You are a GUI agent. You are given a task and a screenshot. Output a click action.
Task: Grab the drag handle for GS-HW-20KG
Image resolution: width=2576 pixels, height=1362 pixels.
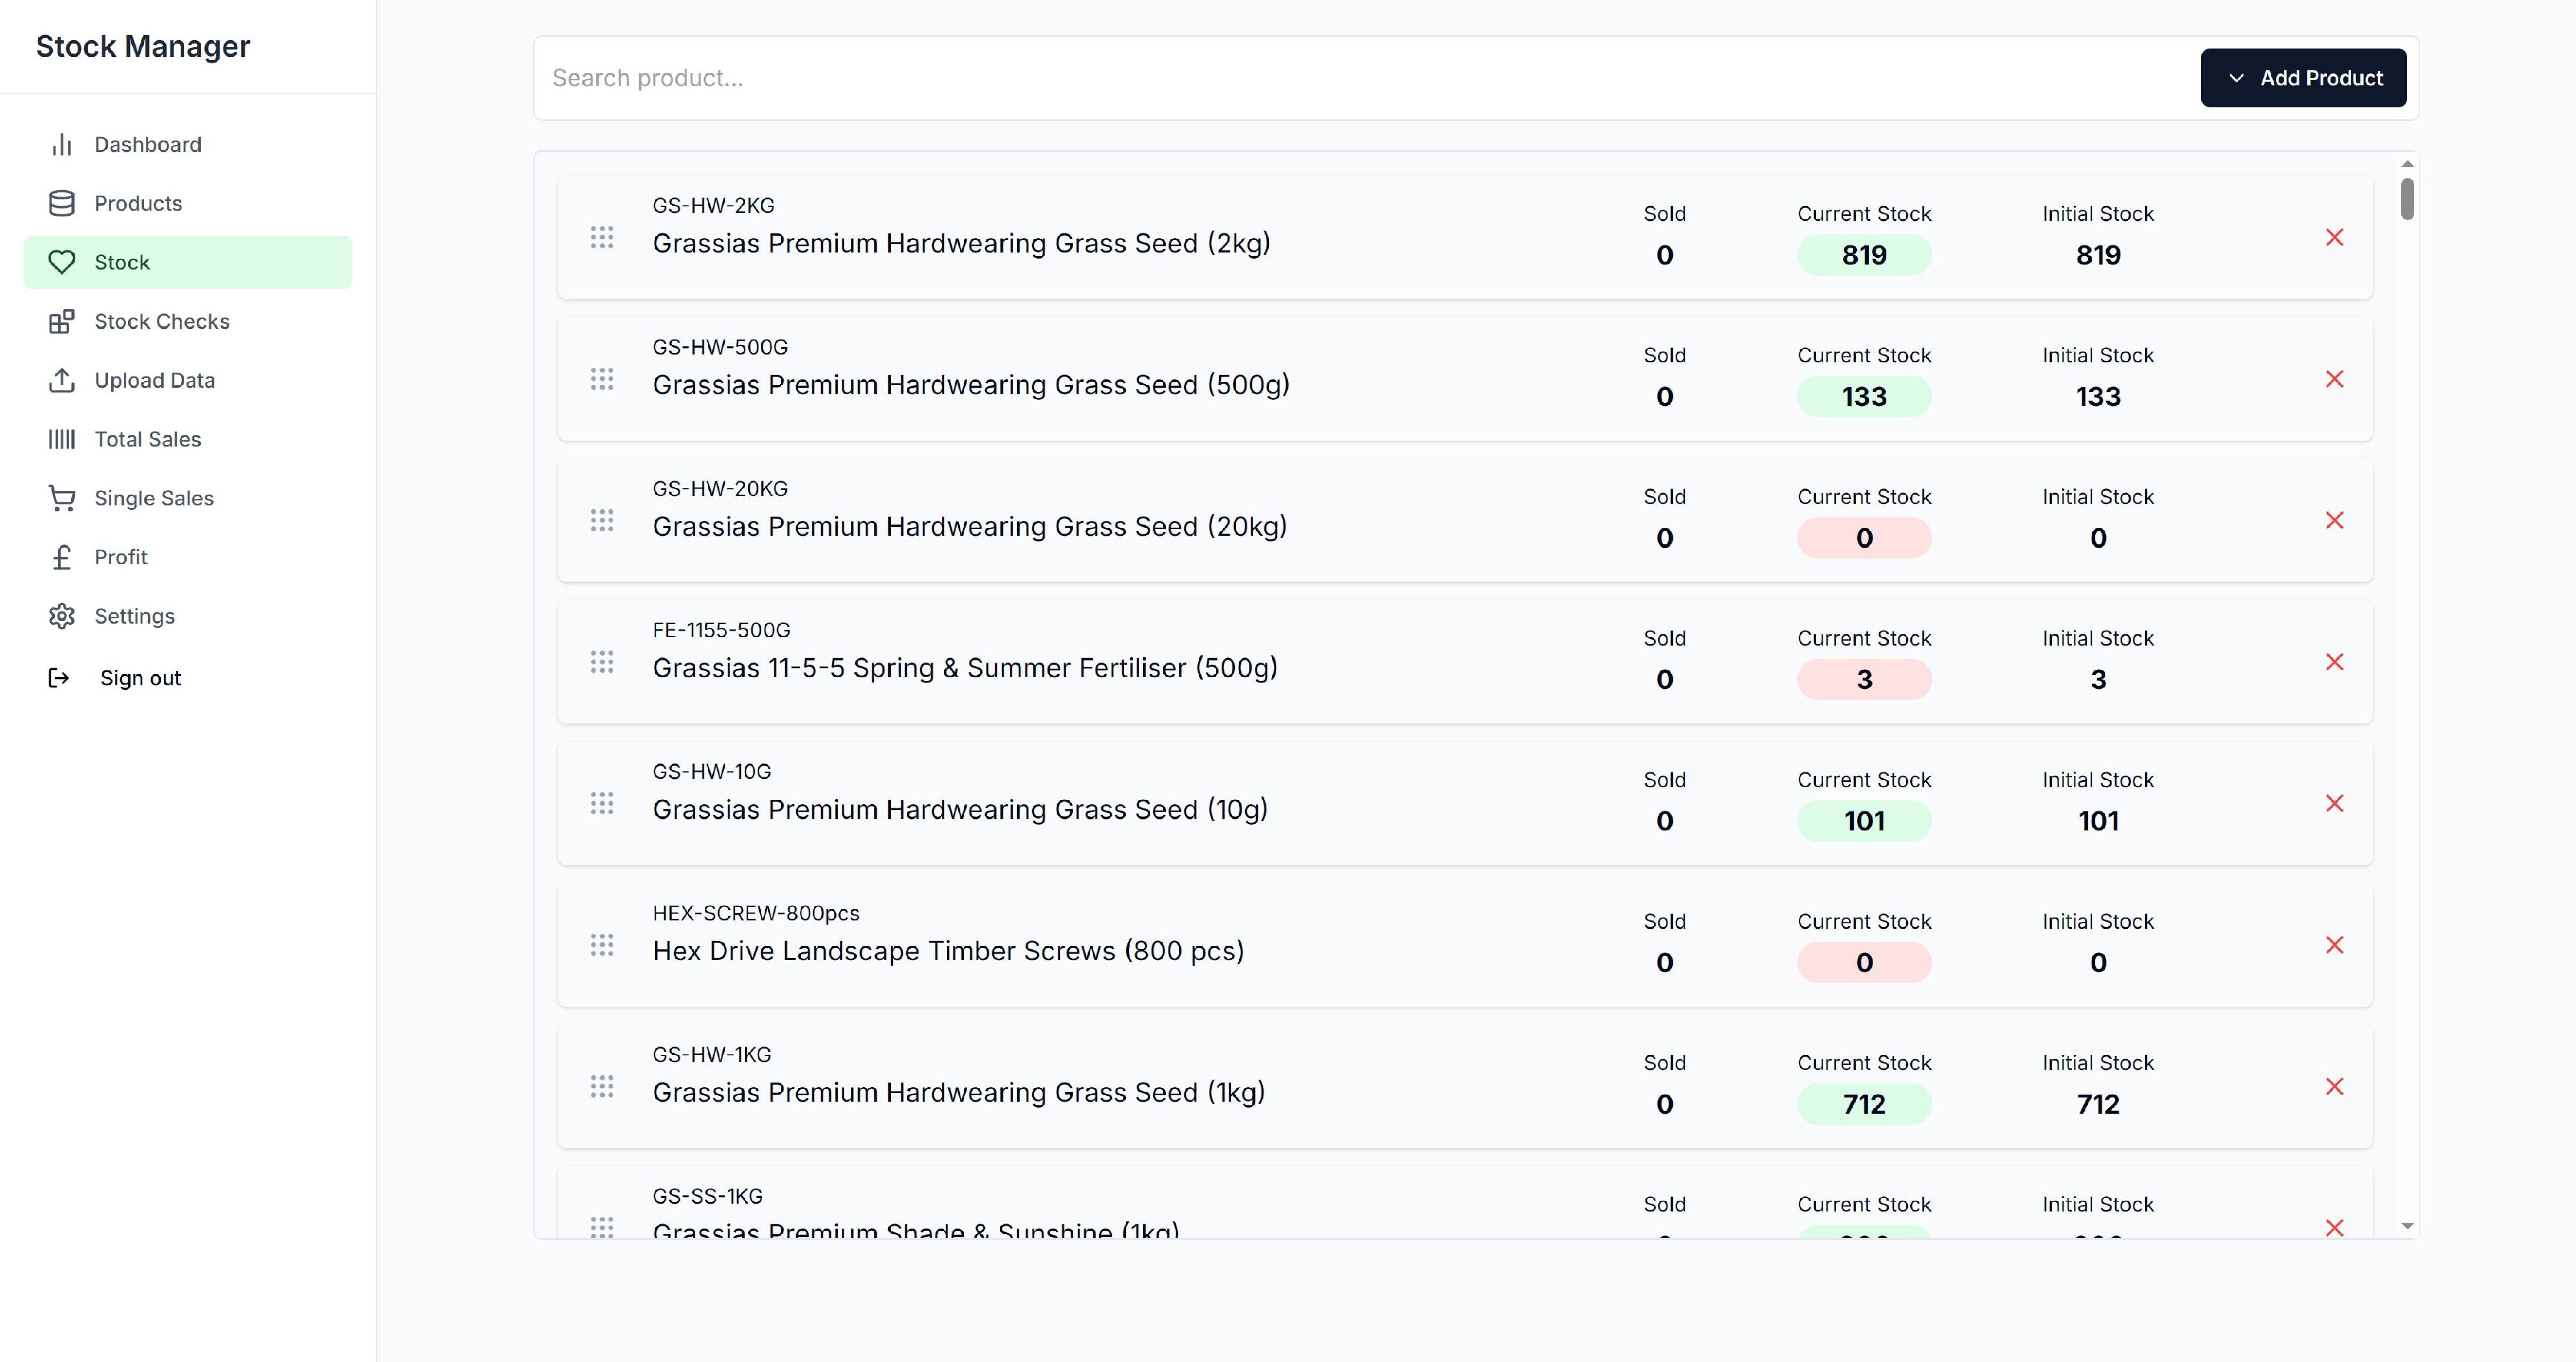coord(602,520)
